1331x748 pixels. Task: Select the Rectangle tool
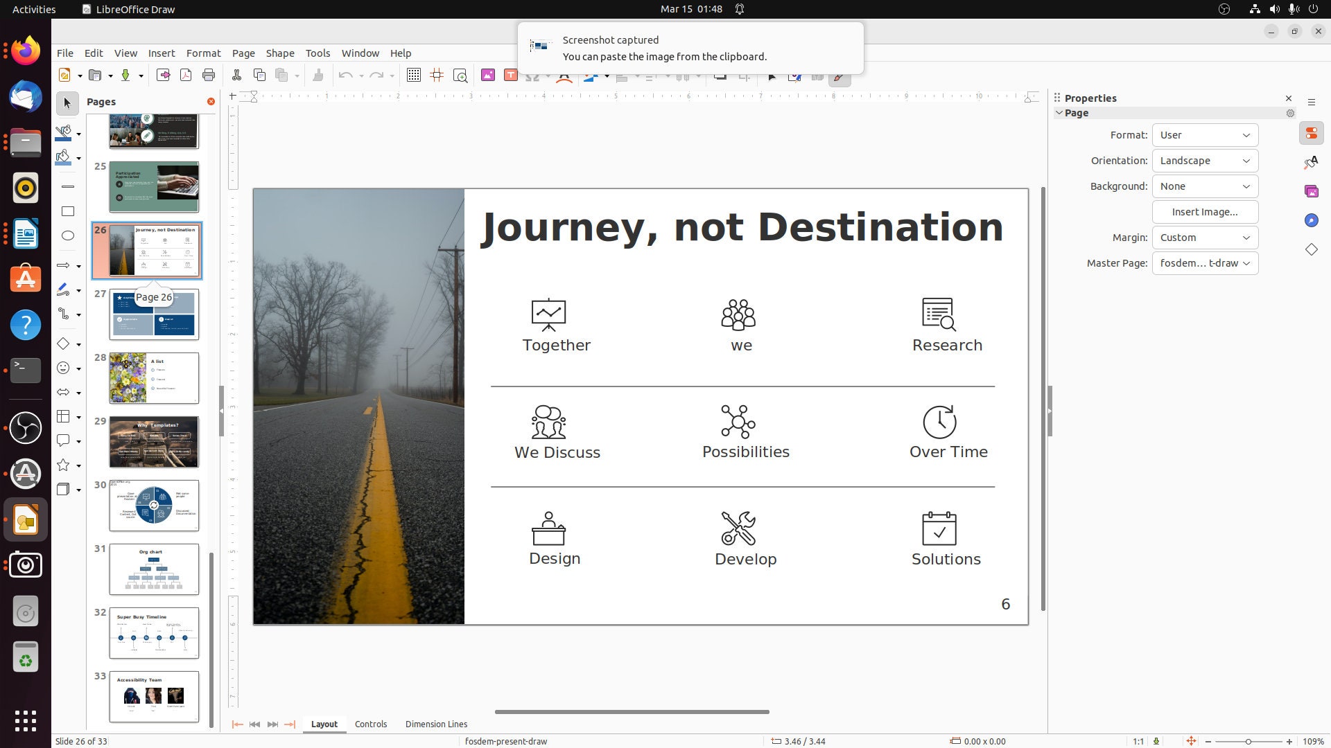[67, 211]
